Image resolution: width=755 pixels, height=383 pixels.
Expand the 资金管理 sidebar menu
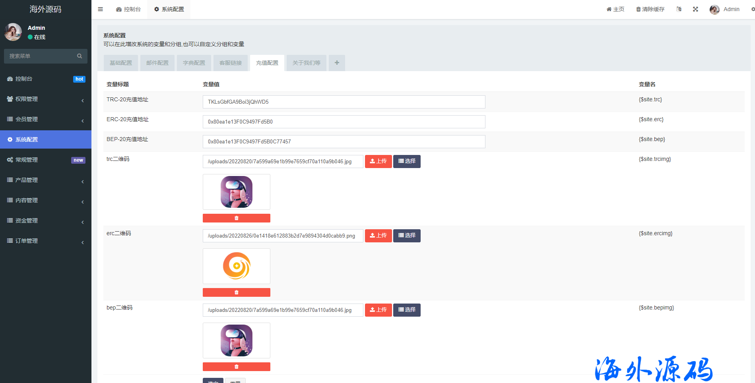45,221
